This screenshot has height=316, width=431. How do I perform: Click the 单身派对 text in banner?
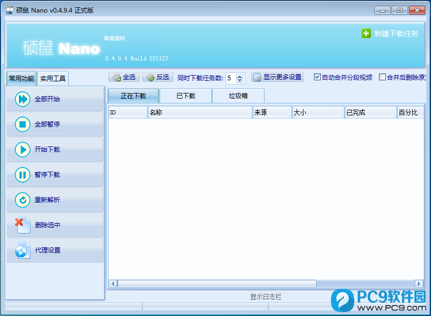114,38
